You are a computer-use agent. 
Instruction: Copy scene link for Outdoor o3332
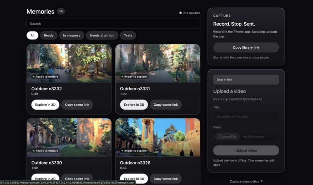click(x=77, y=105)
